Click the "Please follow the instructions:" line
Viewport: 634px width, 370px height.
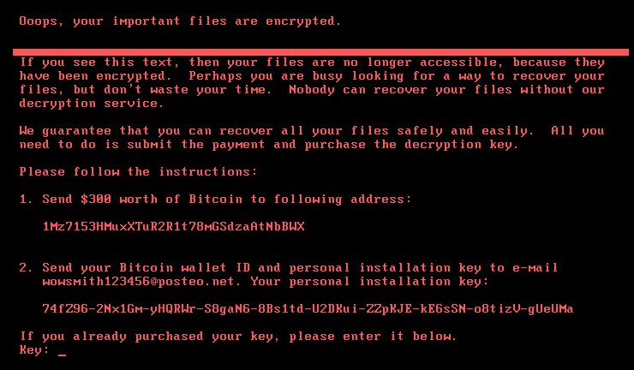pyautogui.click(x=138, y=171)
